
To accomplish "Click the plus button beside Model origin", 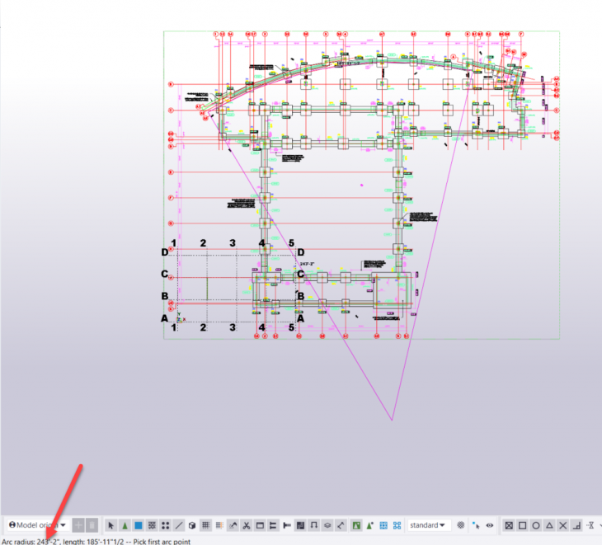I will click(x=78, y=525).
